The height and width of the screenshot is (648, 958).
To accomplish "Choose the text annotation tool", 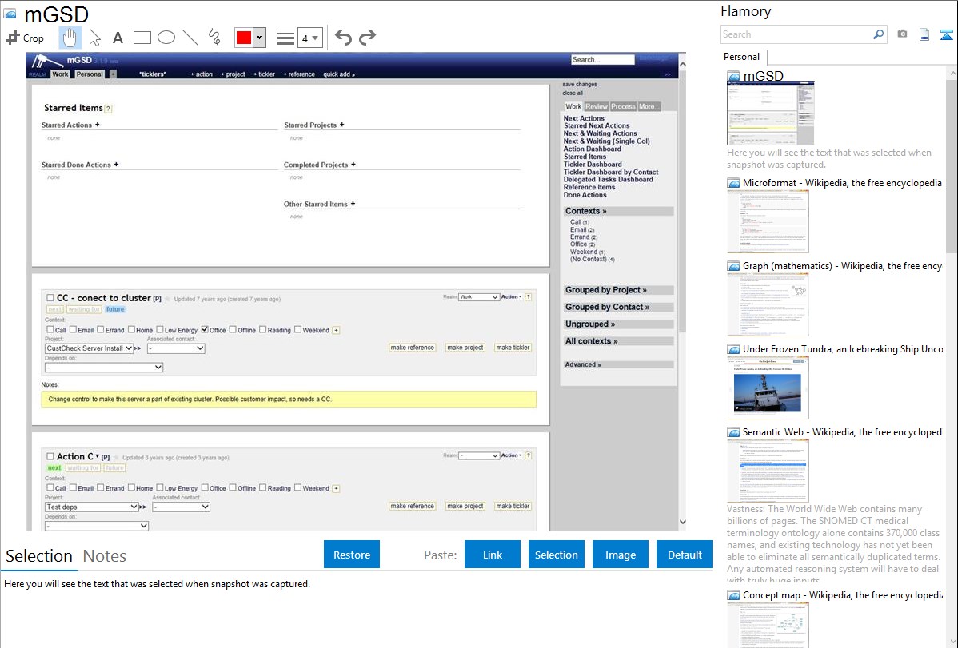I will click(x=118, y=38).
